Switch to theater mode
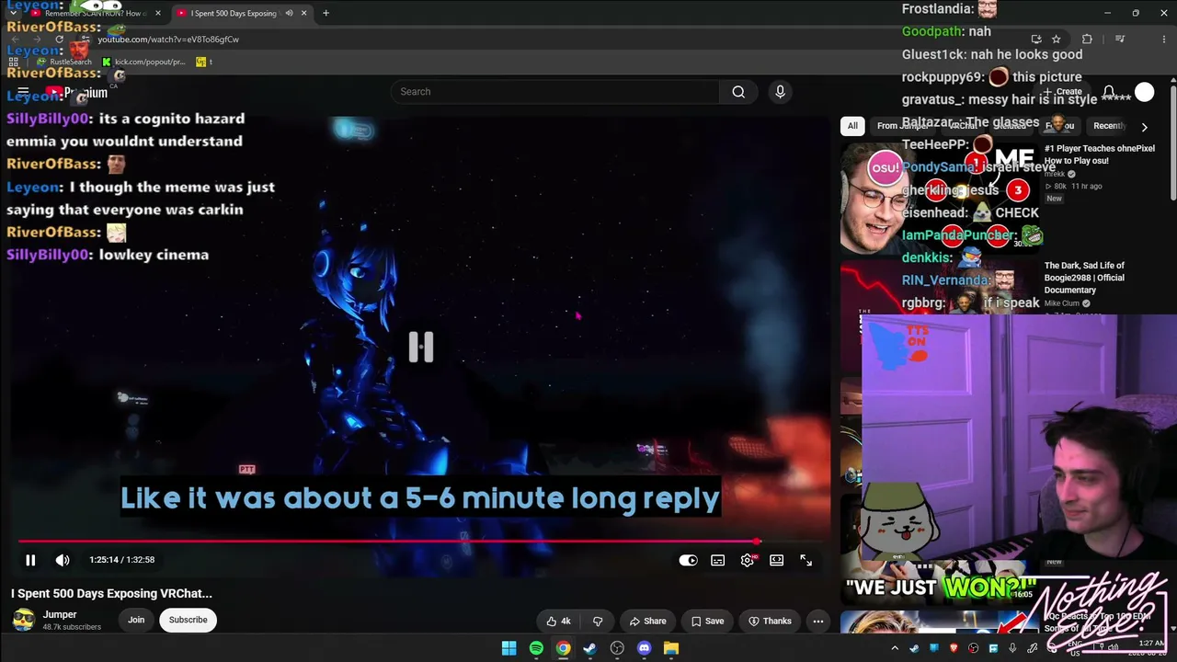Screen dimensions: 1177x662 777,560
